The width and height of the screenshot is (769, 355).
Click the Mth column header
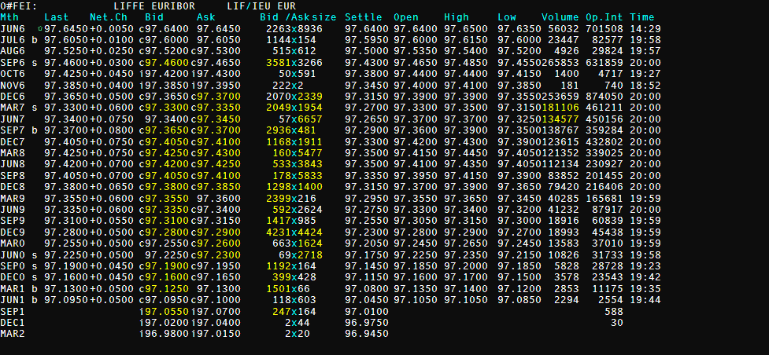tap(9, 17)
